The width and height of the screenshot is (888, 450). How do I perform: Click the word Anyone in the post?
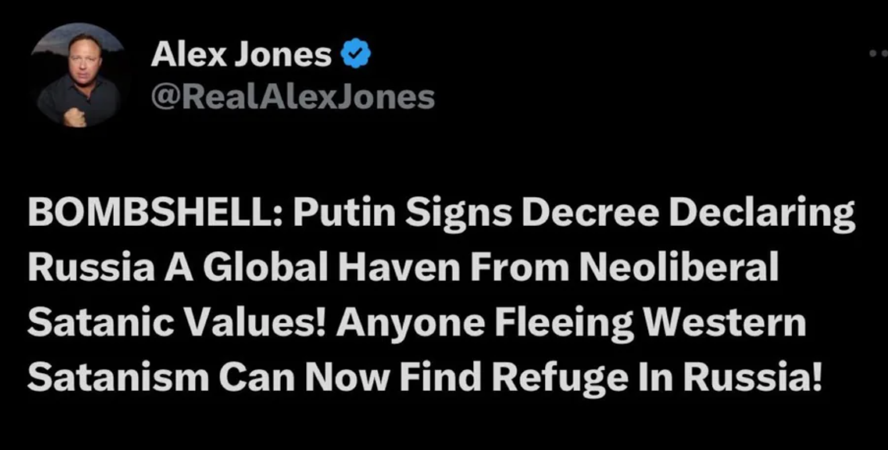410,323
